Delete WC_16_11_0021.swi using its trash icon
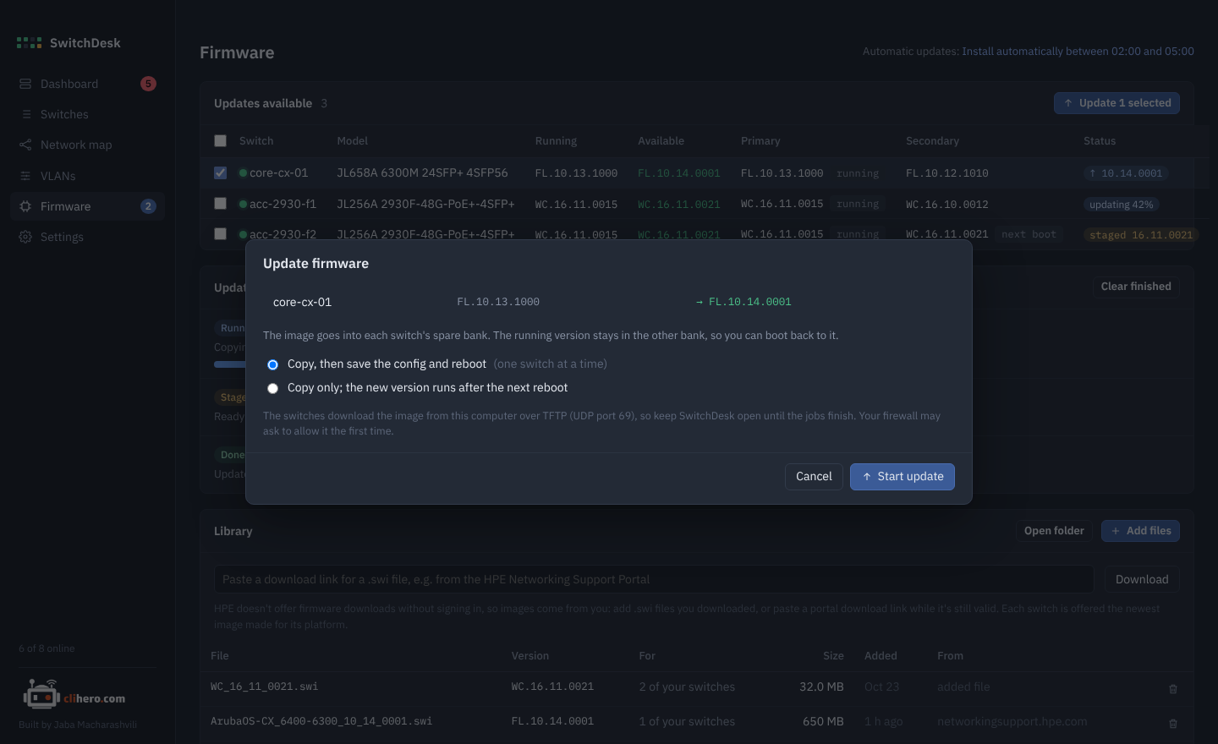This screenshot has height=744, width=1218. (1173, 688)
